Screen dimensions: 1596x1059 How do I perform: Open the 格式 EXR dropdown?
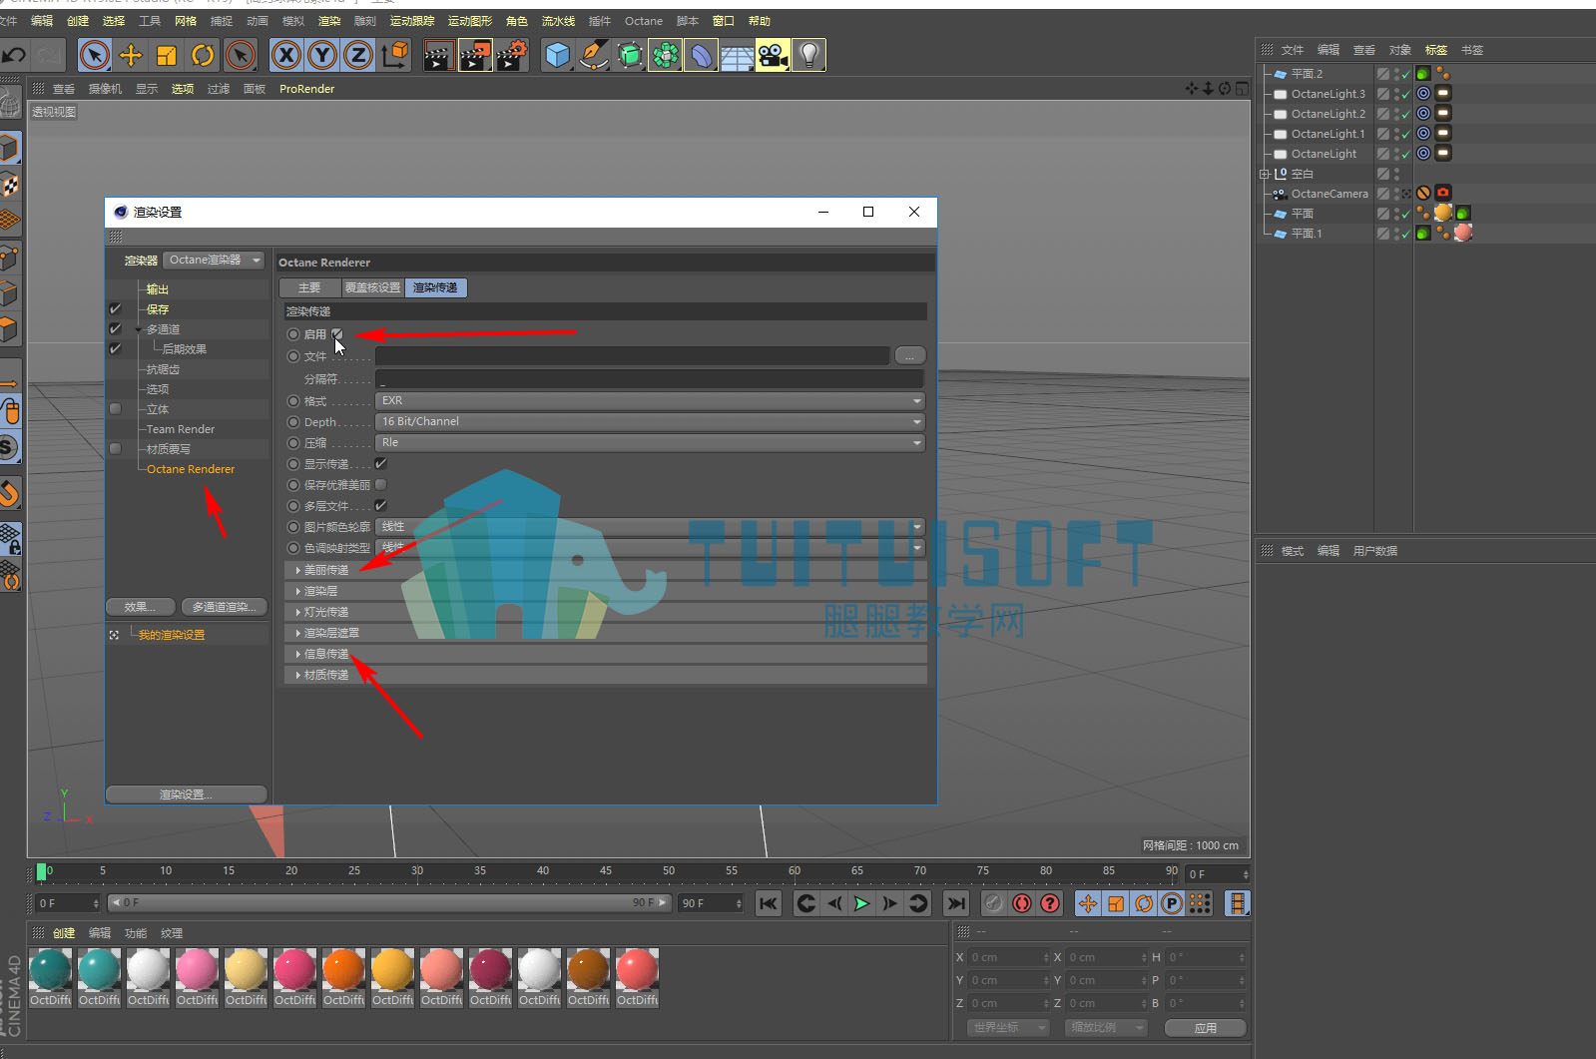coord(650,401)
